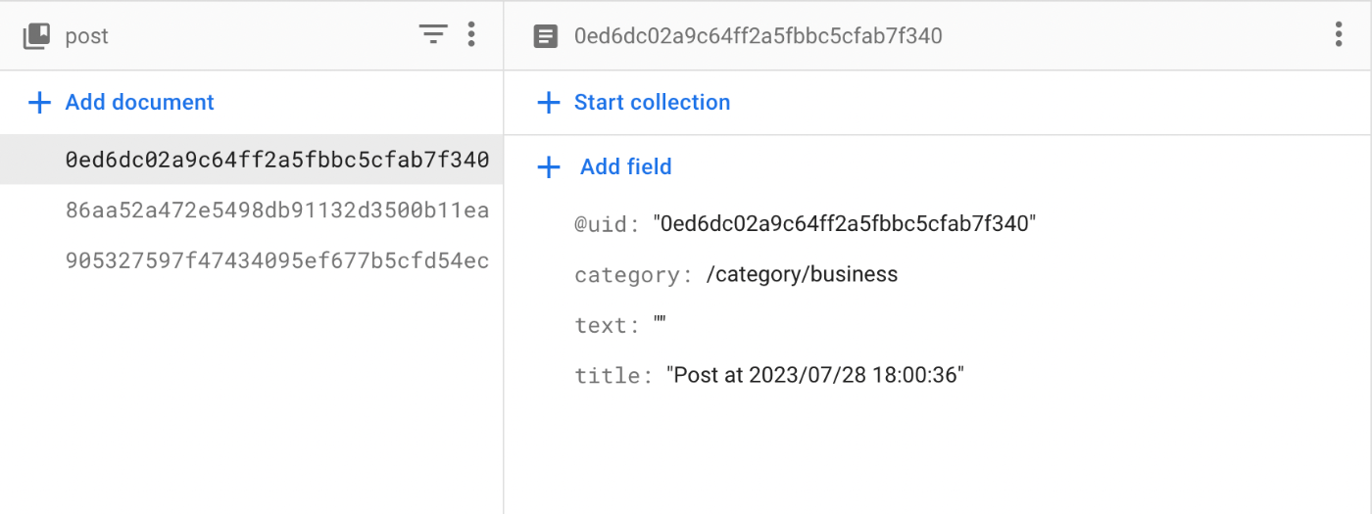The height and width of the screenshot is (514, 1372).
Task: Select document 86aa52a472e5498db91132d3500b11ea
Action: [x=252, y=210]
